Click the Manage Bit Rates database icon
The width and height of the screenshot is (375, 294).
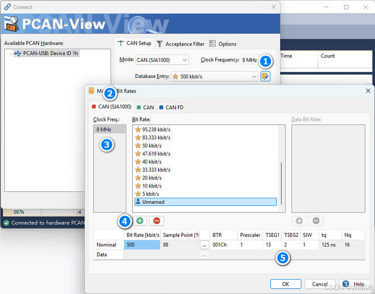[91, 91]
